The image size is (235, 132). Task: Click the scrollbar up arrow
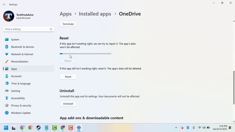234,21
